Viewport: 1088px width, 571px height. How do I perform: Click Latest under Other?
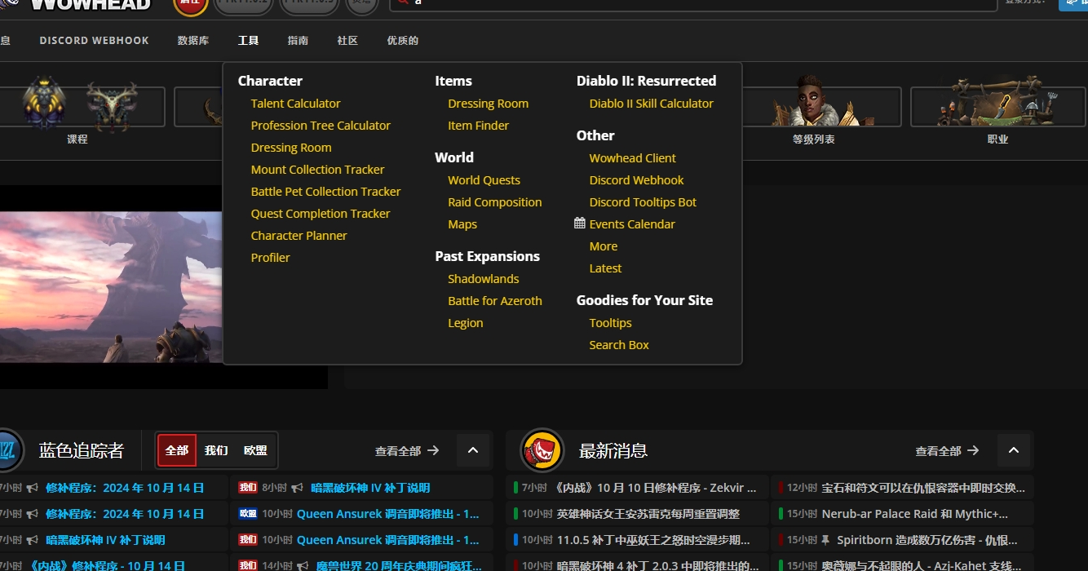point(605,268)
